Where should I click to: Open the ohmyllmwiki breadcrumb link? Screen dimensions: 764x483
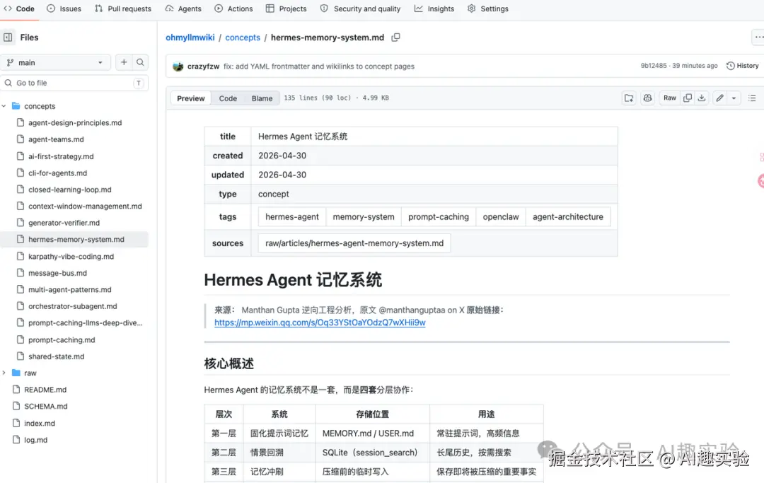(190, 37)
